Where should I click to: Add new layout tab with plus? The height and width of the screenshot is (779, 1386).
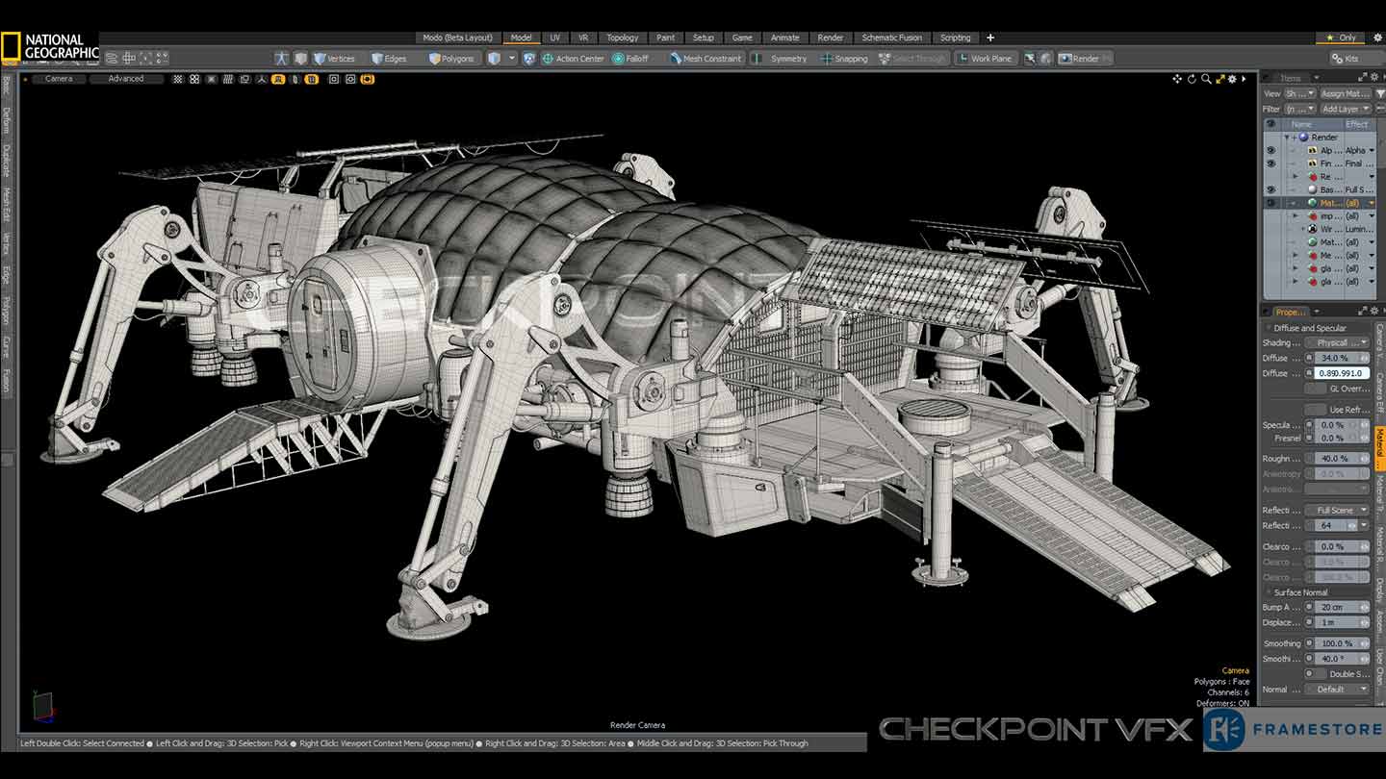point(990,38)
